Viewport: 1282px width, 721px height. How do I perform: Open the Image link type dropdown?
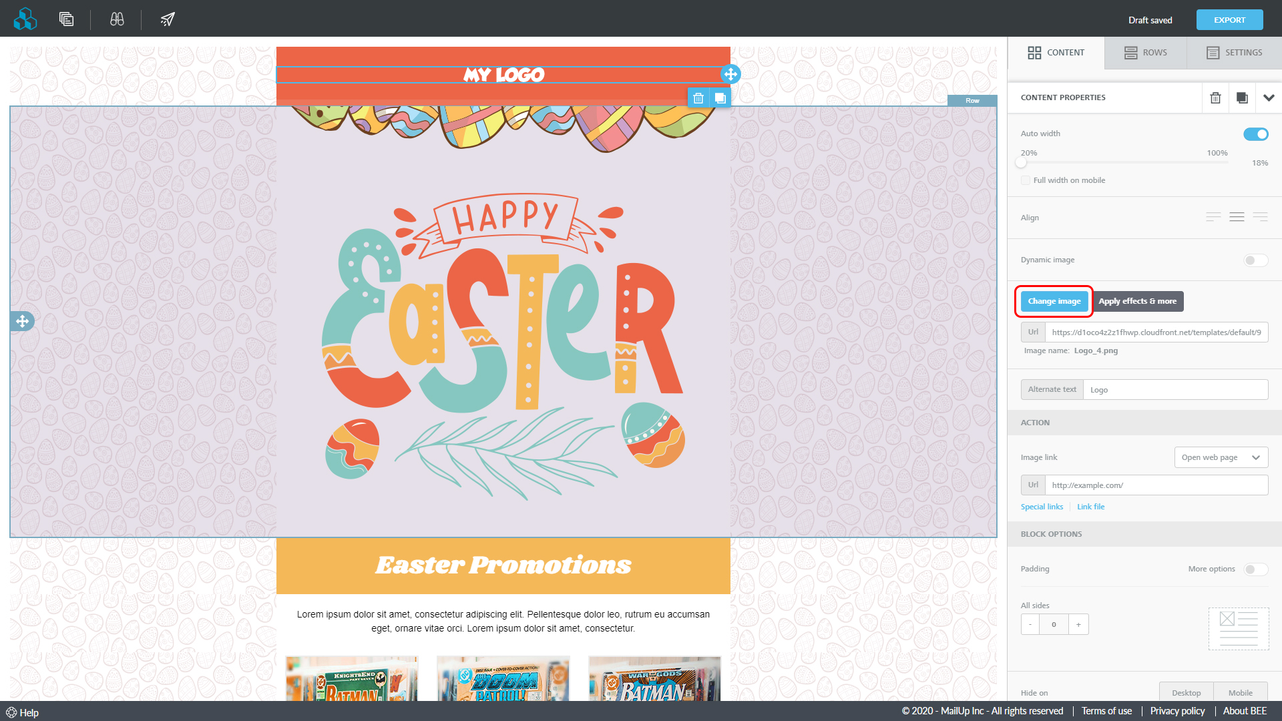pyautogui.click(x=1221, y=457)
